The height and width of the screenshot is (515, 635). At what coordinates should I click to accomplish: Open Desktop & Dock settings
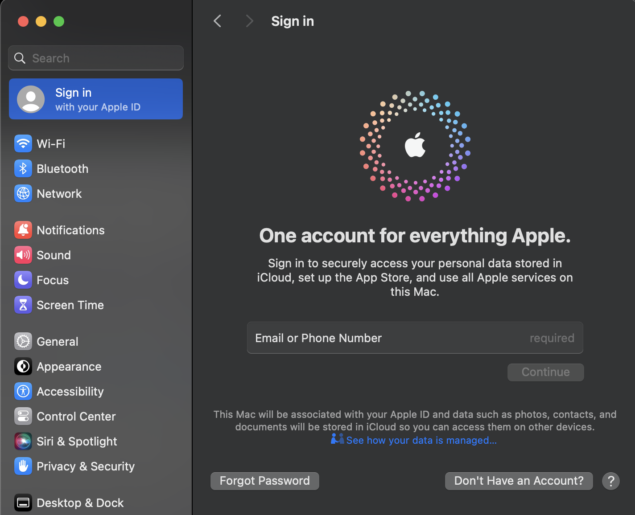(80, 503)
